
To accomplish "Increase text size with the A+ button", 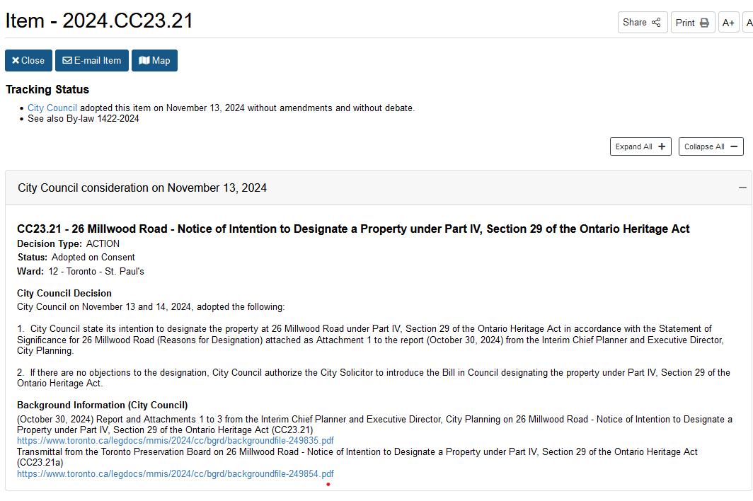I will (728, 23).
